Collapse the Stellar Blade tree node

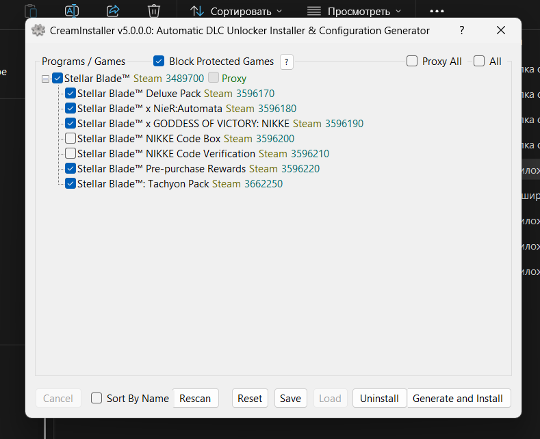pyautogui.click(x=46, y=79)
